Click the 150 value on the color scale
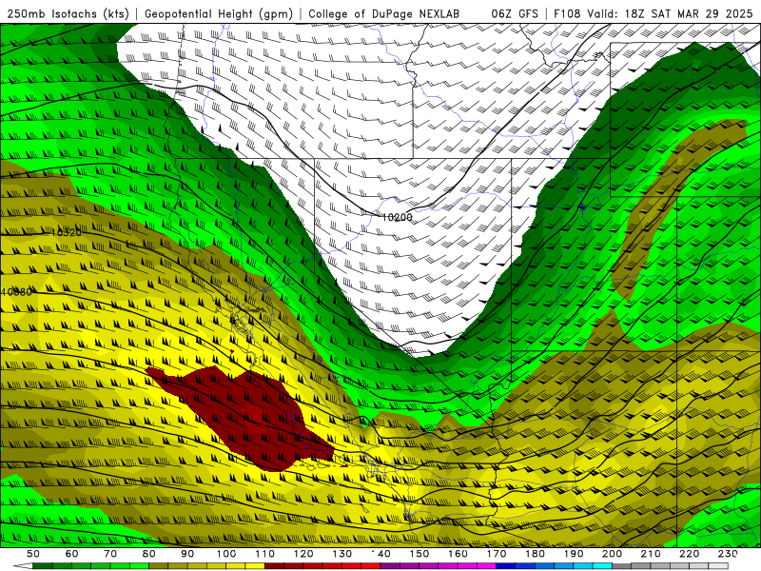Image resolution: width=761 pixels, height=571 pixels. [420, 554]
